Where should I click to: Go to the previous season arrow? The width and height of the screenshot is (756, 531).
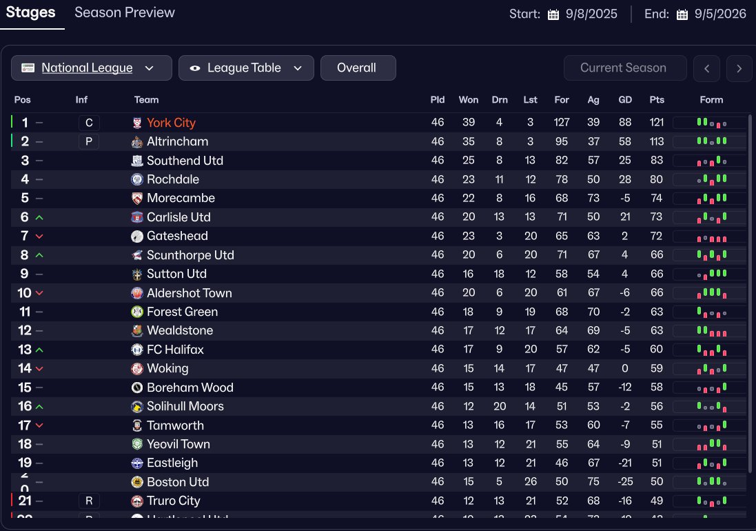pos(706,68)
